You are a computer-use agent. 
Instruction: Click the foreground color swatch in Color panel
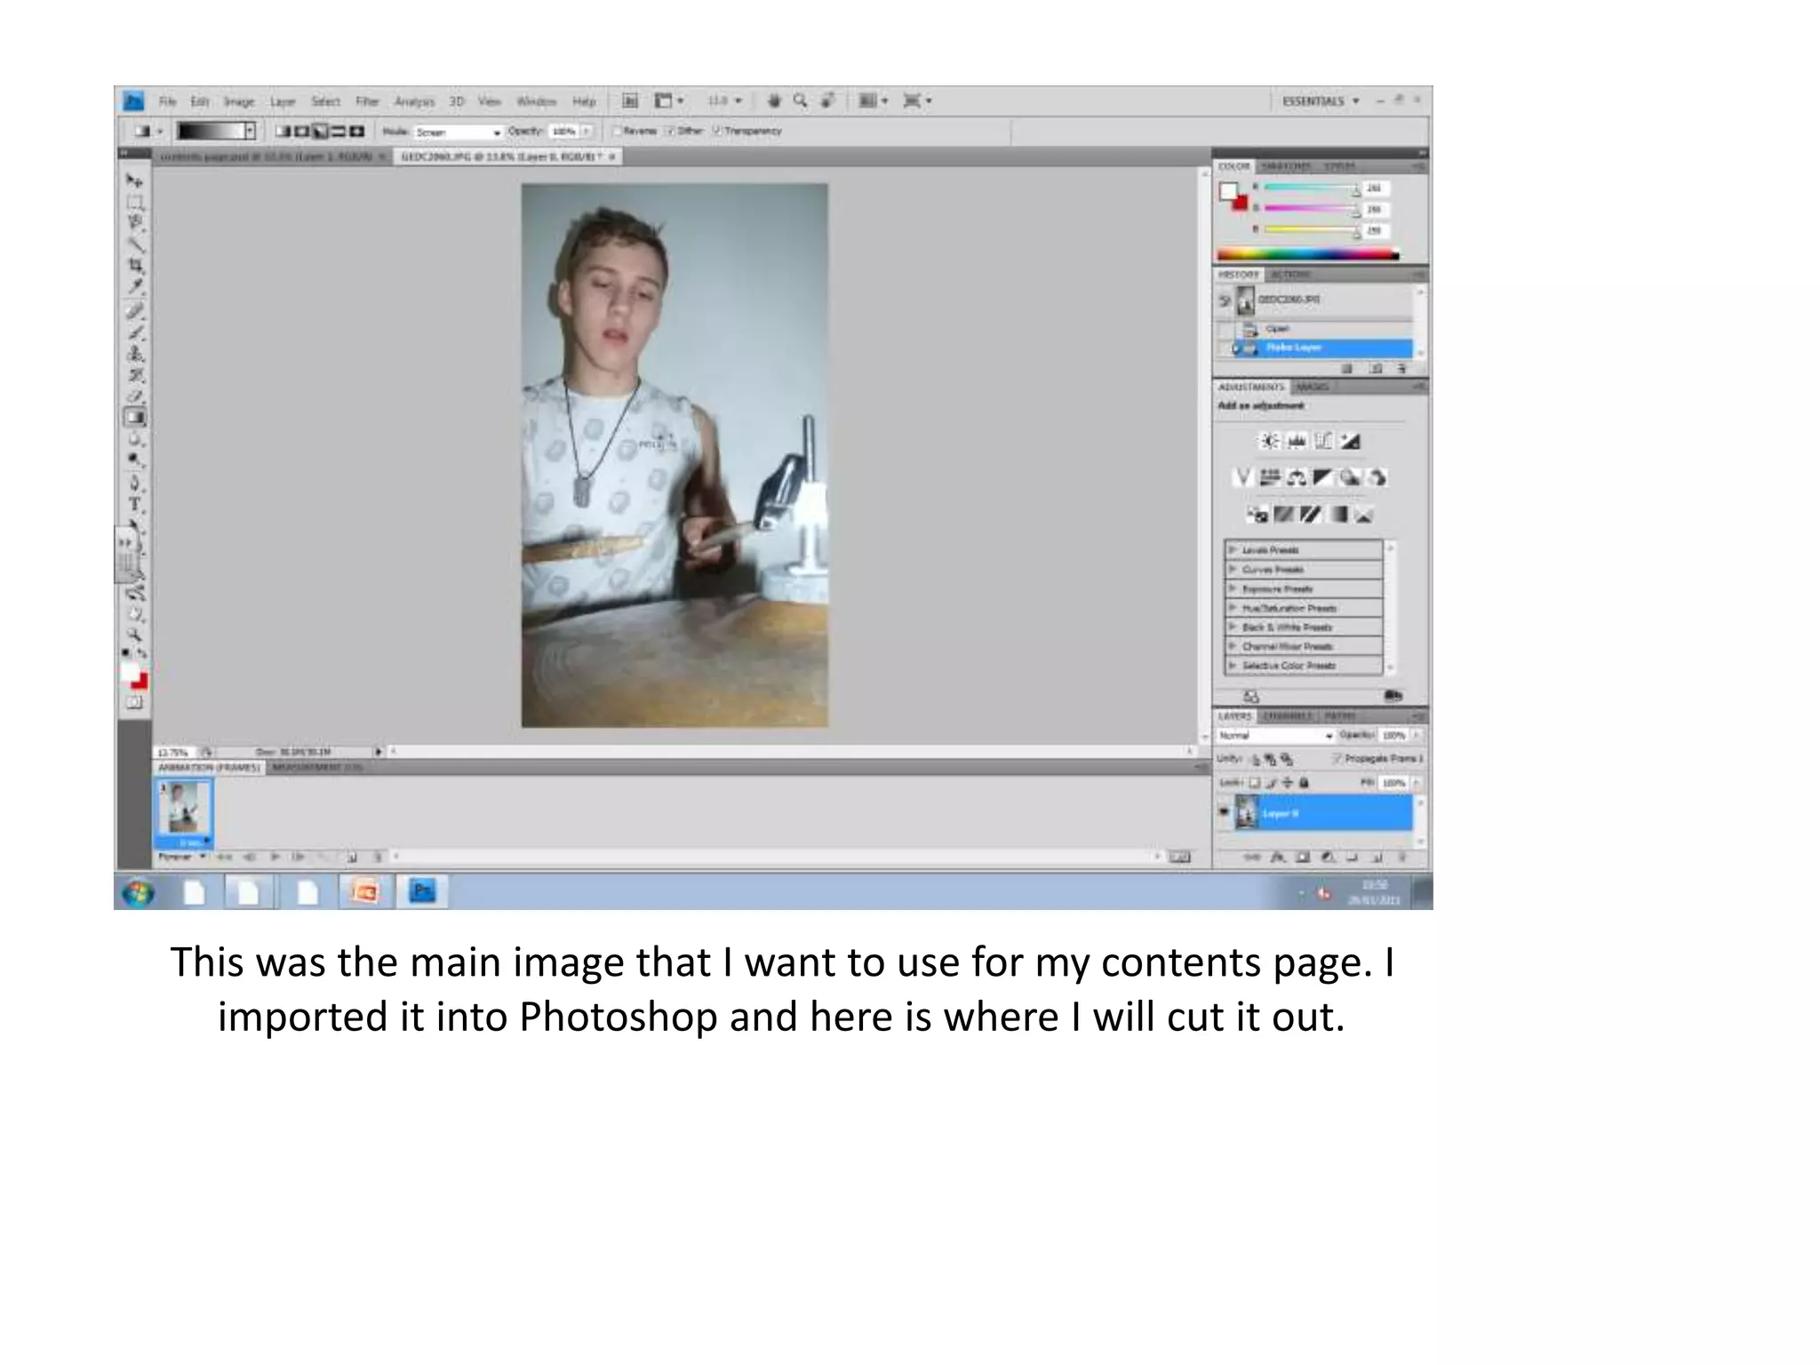[x=1228, y=191]
